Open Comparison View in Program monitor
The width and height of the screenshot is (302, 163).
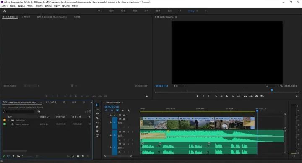click(x=262, y=96)
